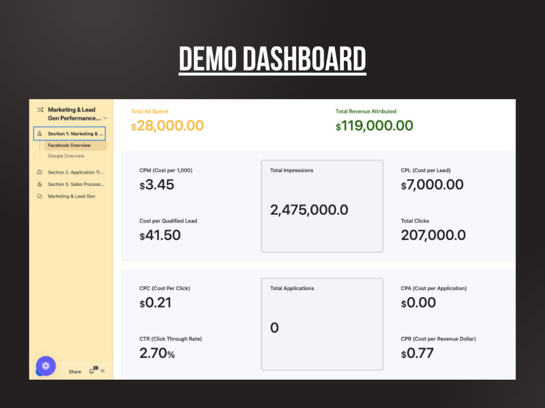Open Section 3: Sales Process... item
Screen dimensions: 545x408
pos(76,184)
